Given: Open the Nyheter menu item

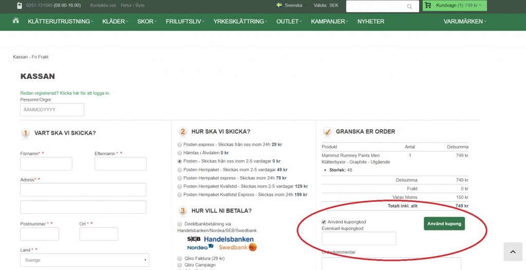Looking at the screenshot, I should point(371,22).
